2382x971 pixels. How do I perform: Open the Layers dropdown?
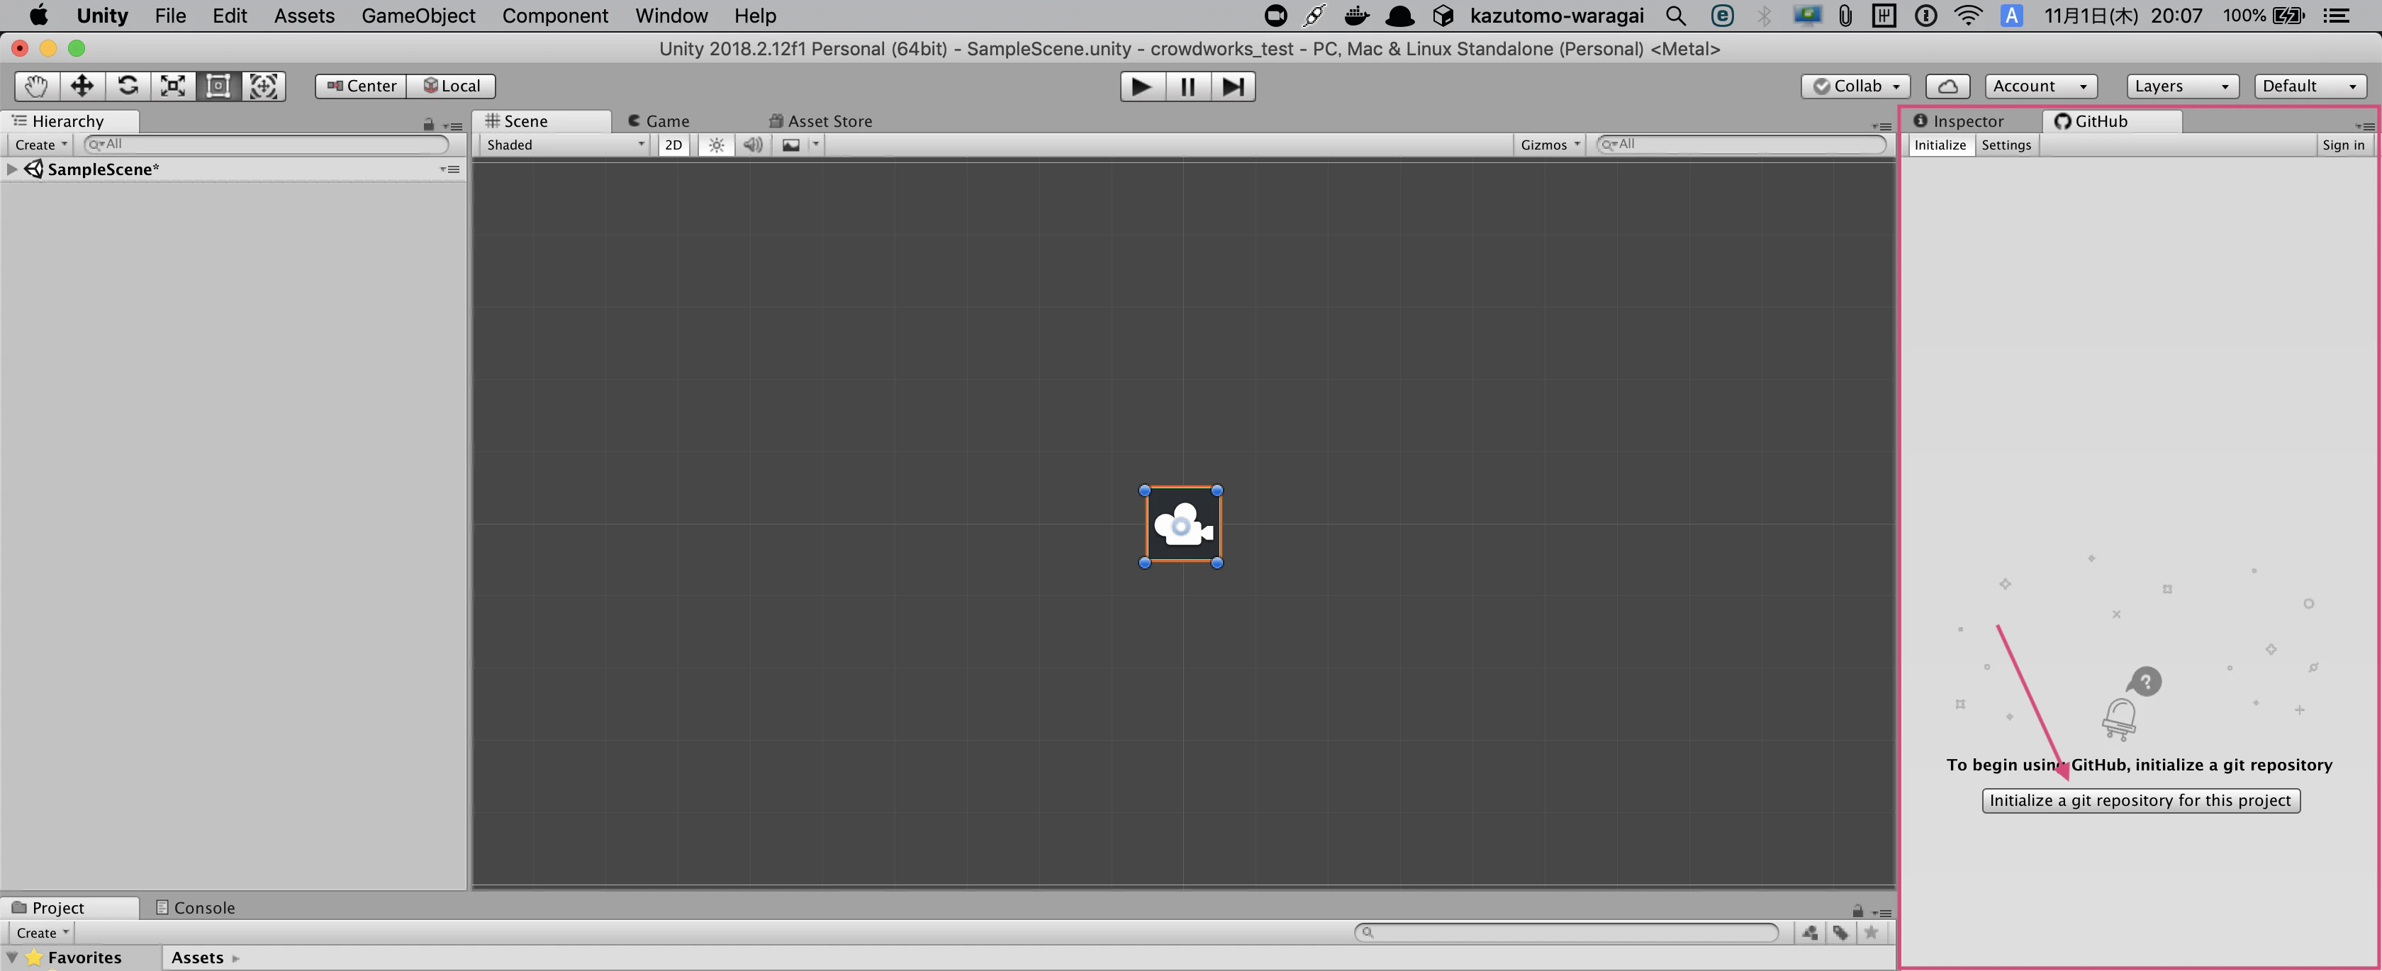(x=2182, y=86)
